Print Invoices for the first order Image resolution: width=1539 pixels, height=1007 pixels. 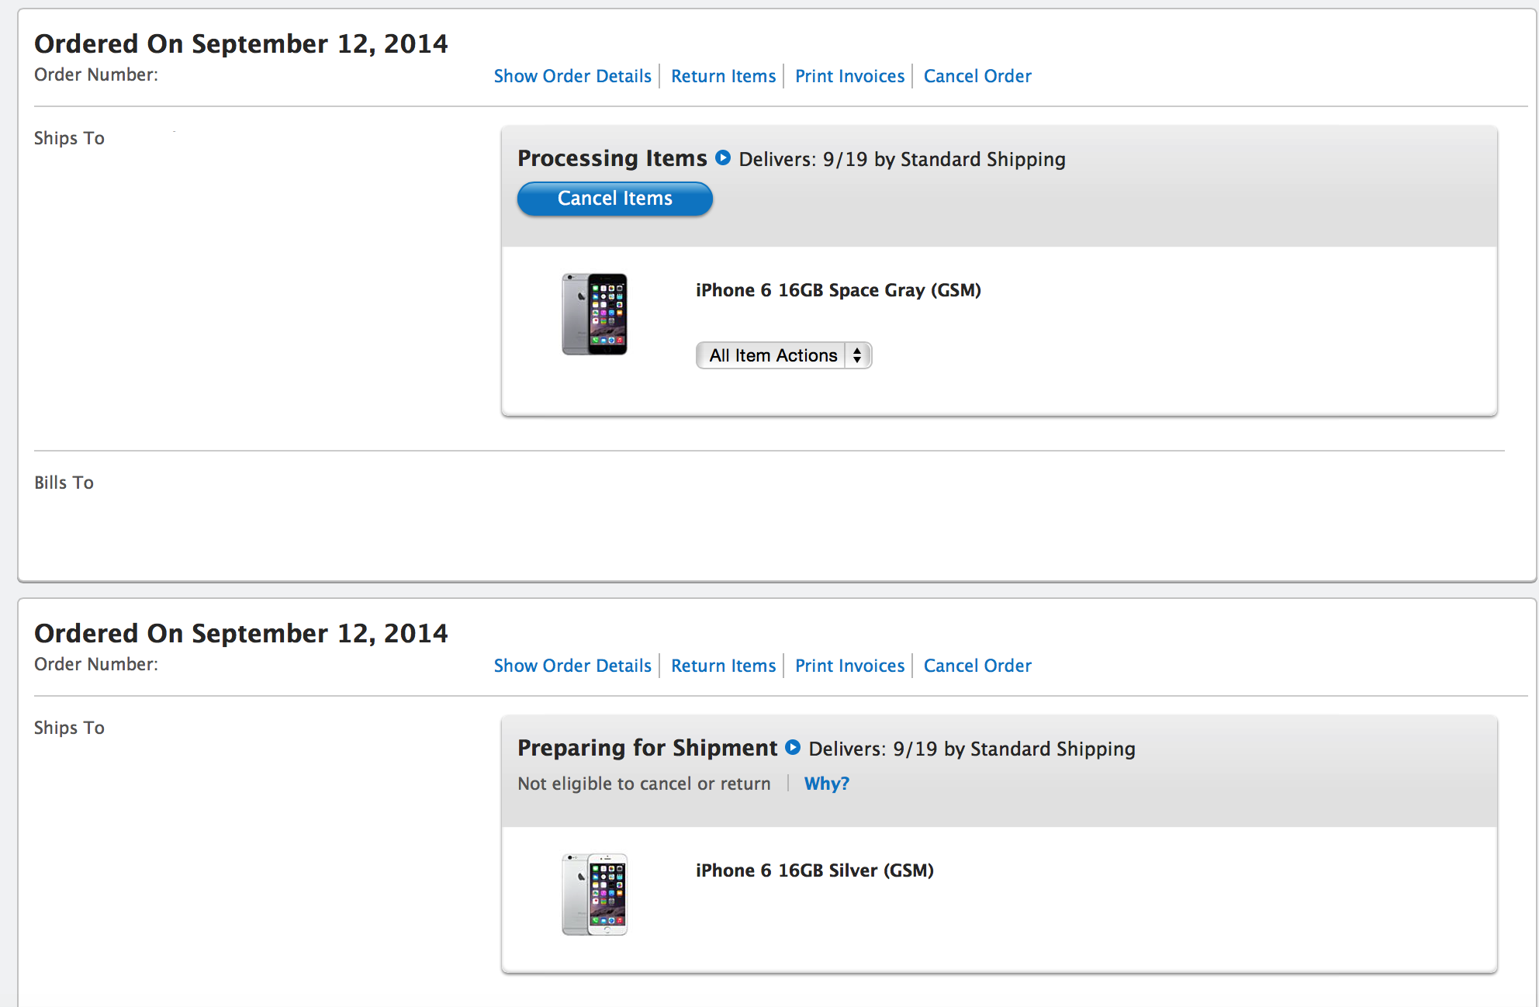(x=849, y=76)
